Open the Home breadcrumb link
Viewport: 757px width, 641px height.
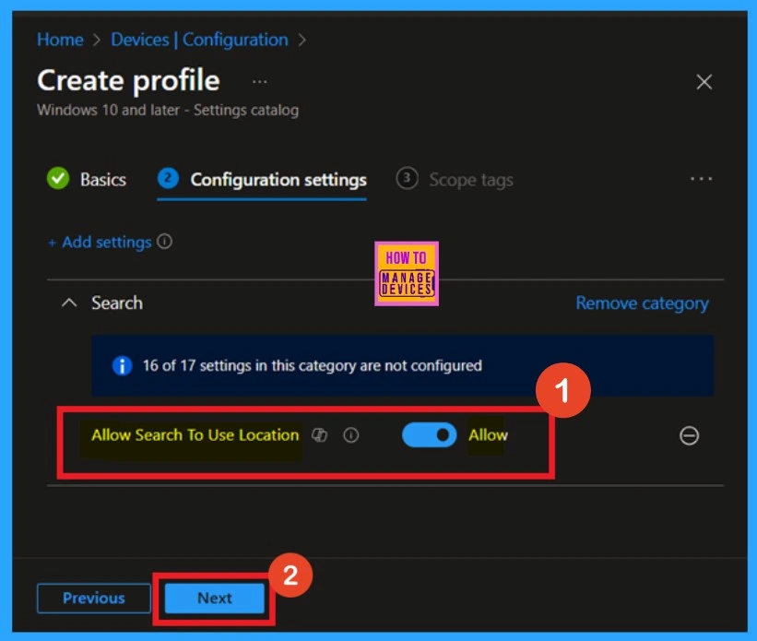60,40
